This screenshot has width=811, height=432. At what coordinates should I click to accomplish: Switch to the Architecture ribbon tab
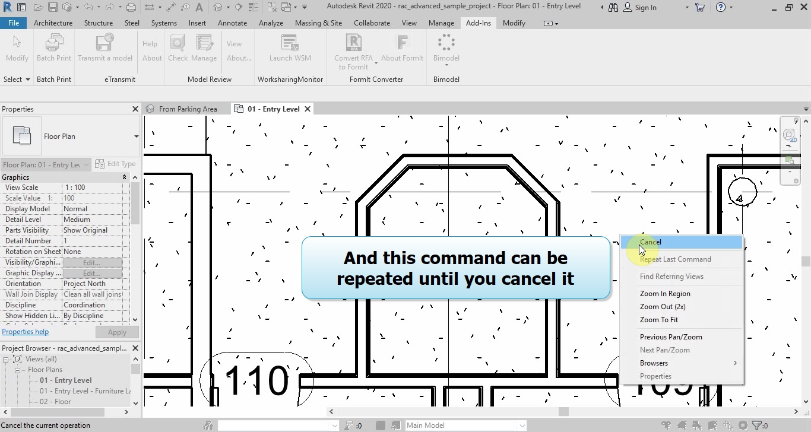53,23
